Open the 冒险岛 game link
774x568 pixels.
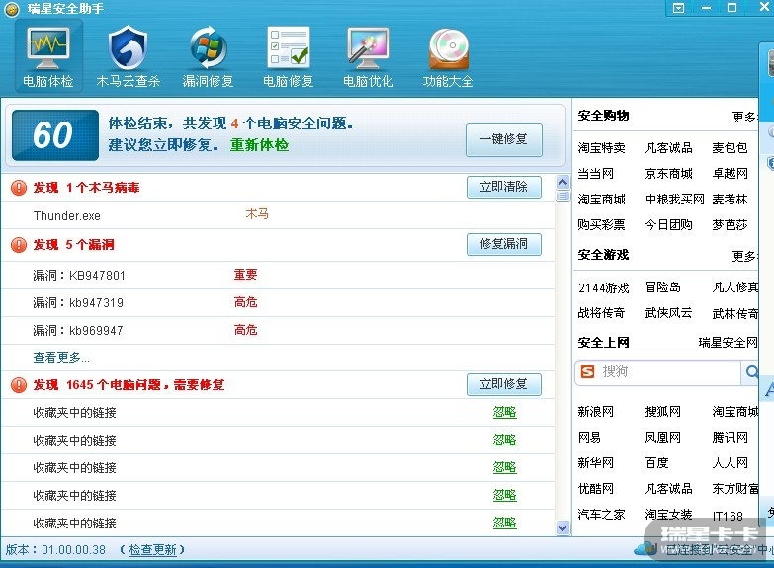pos(662,287)
